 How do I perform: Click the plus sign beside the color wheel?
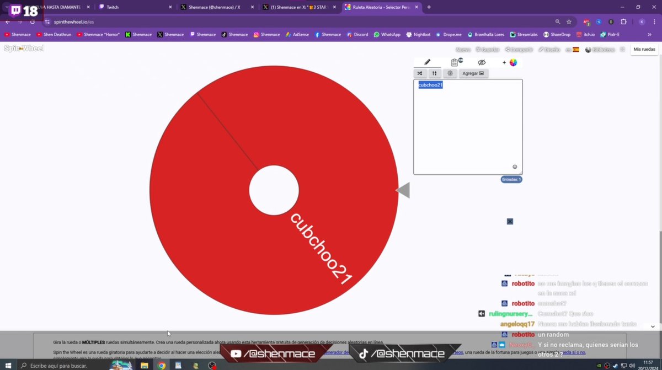(x=504, y=62)
